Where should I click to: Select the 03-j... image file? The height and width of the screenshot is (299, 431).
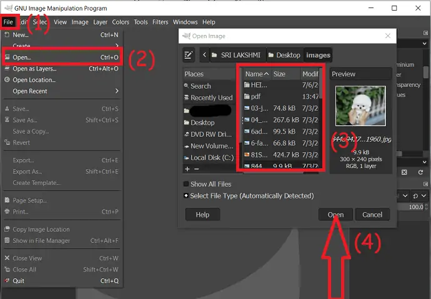(281, 108)
